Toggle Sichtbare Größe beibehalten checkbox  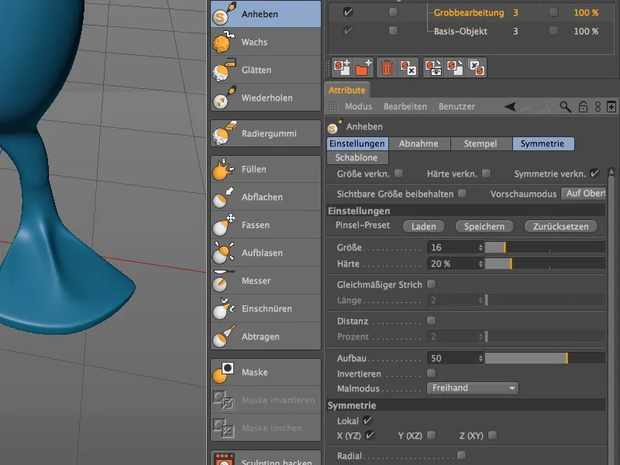[462, 193]
